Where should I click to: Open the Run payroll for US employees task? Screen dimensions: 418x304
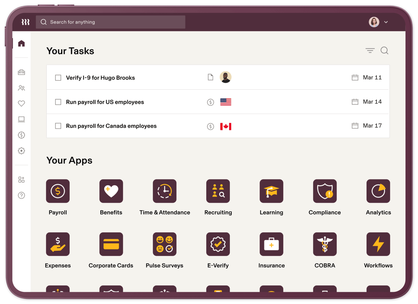coord(105,102)
